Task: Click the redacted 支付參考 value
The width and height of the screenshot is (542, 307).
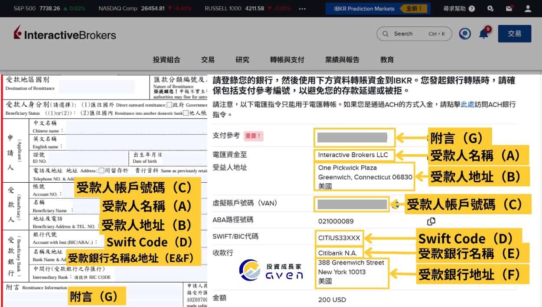Action: pos(352,138)
